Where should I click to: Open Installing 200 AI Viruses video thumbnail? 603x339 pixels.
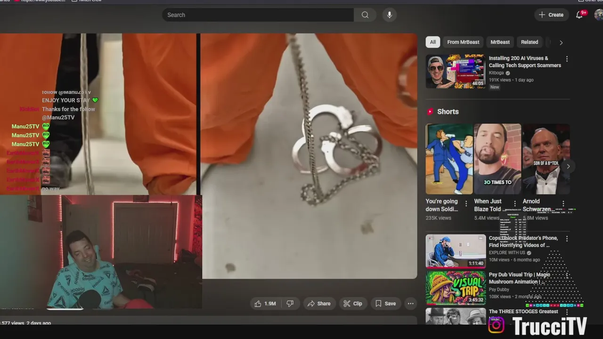pos(456,71)
